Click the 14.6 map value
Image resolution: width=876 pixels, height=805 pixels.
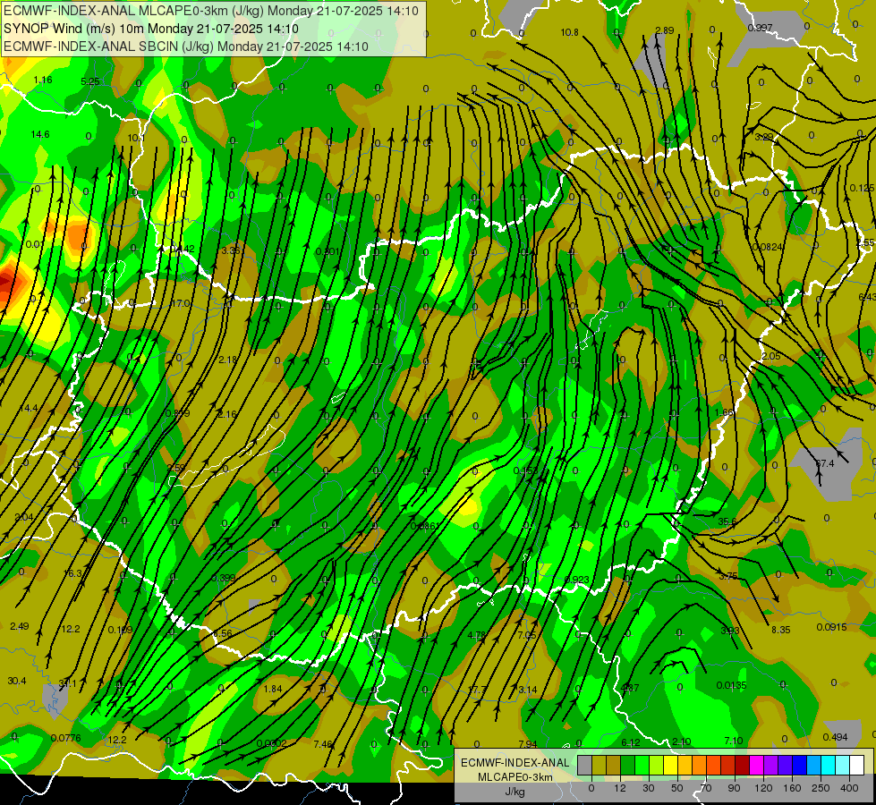(x=40, y=135)
